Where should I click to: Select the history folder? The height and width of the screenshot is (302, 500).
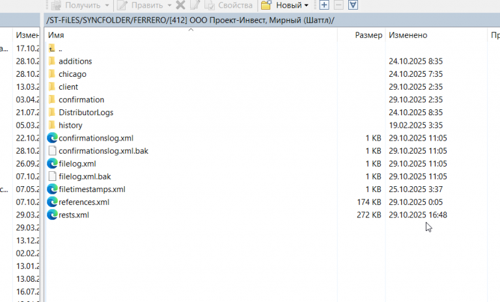65,125
